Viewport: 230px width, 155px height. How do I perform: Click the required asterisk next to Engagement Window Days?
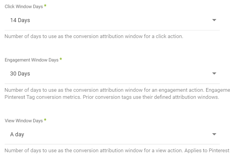61,60
